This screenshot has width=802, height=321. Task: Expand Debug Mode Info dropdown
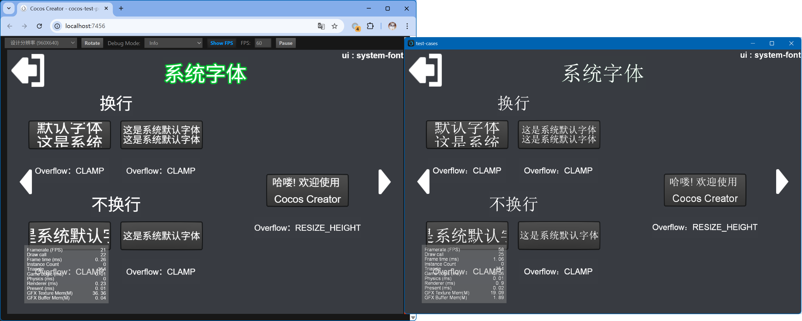pos(173,43)
